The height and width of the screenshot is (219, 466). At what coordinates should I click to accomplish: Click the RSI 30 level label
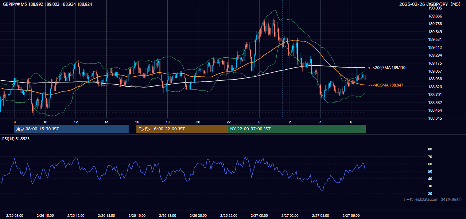click(x=430, y=186)
